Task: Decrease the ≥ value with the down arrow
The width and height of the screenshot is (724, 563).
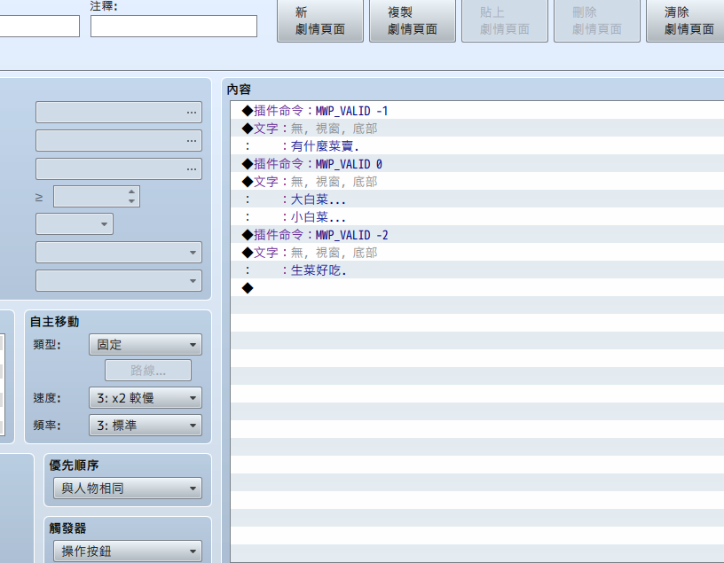Action: (131, 201)
